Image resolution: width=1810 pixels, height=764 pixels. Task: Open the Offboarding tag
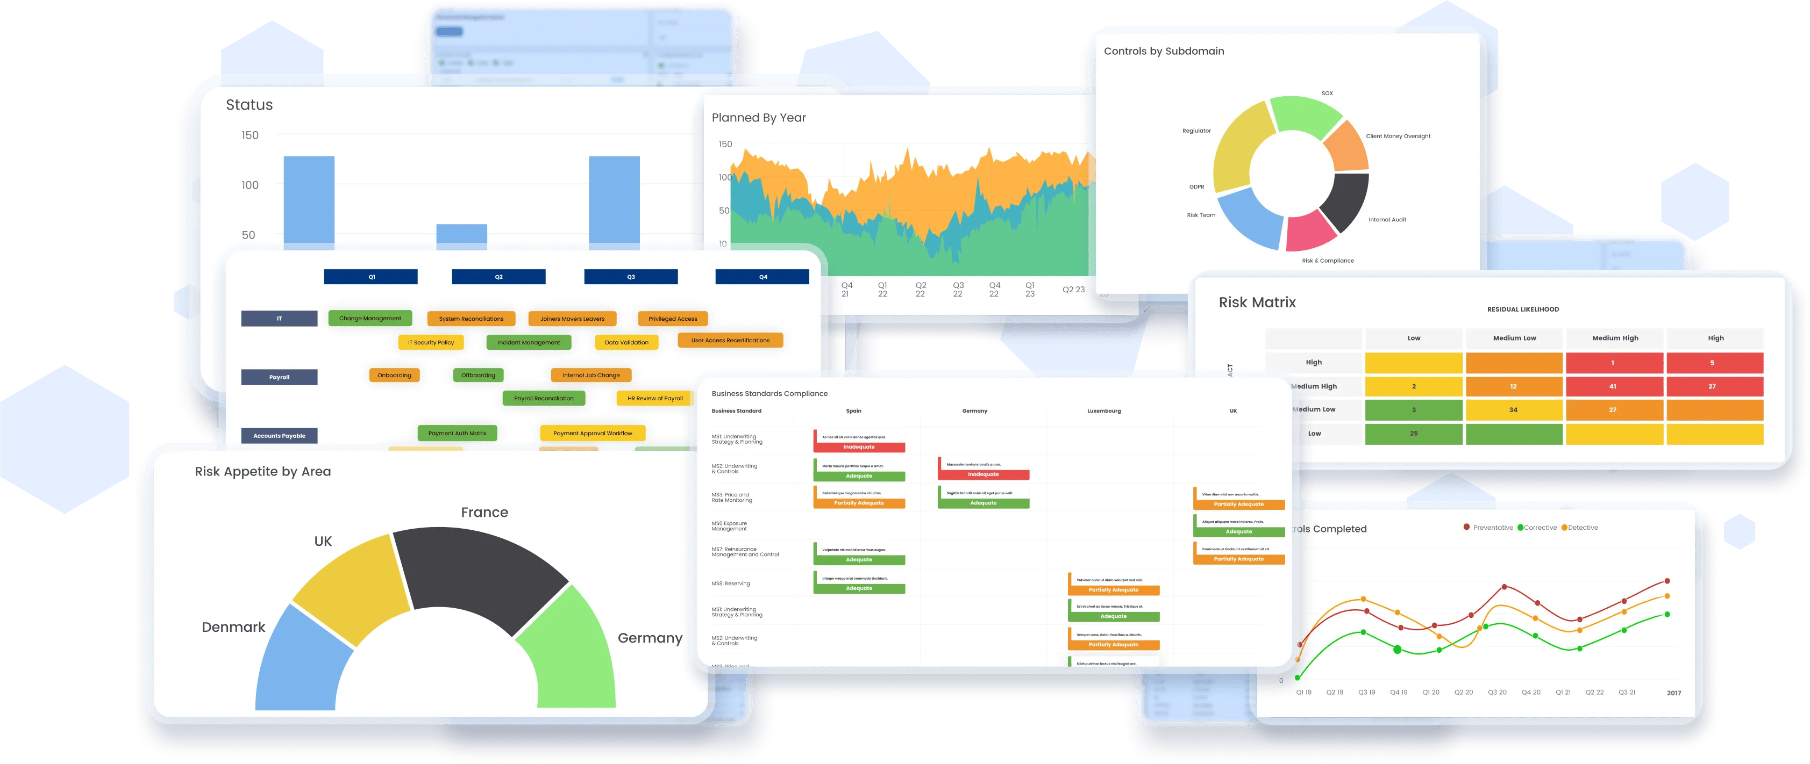click(478, 375)
